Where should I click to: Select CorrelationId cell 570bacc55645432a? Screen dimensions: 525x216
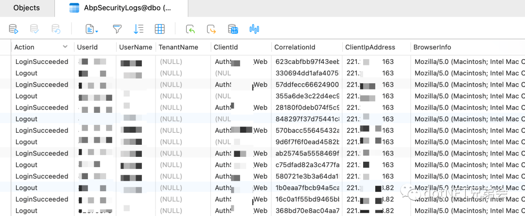[307, 130]
